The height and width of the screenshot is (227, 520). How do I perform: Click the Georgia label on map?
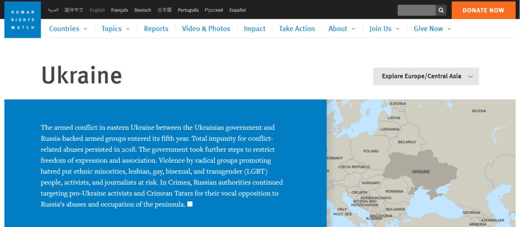pos(471,213)
